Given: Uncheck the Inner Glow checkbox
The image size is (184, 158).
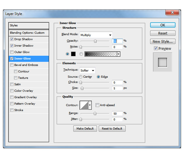Looking at the screenshot, I should [12, 59].
